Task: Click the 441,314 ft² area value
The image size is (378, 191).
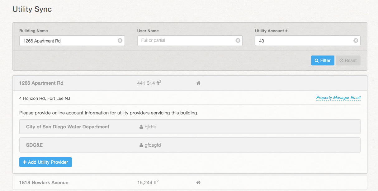Action: (x=149, y=83)
